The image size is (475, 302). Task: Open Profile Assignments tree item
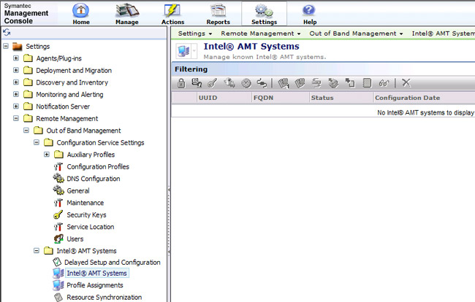(95, 285)
